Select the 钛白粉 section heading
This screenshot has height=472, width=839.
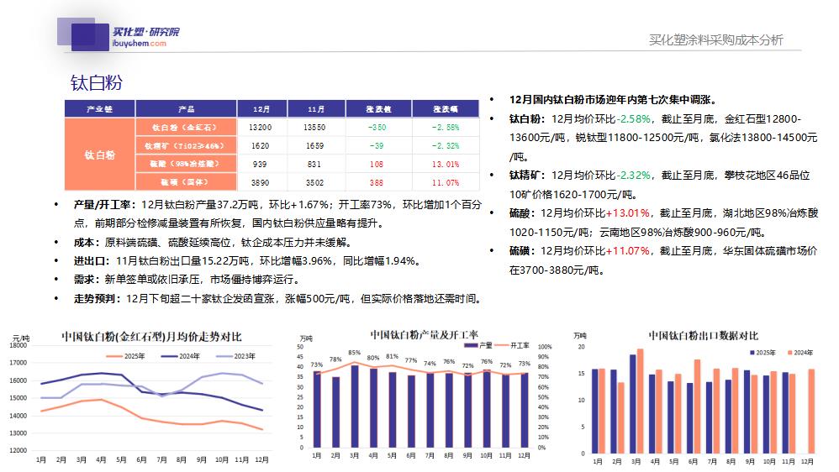[x=97, y=82]
